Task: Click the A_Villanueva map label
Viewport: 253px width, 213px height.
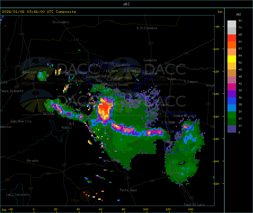Action: coord(147,28)
